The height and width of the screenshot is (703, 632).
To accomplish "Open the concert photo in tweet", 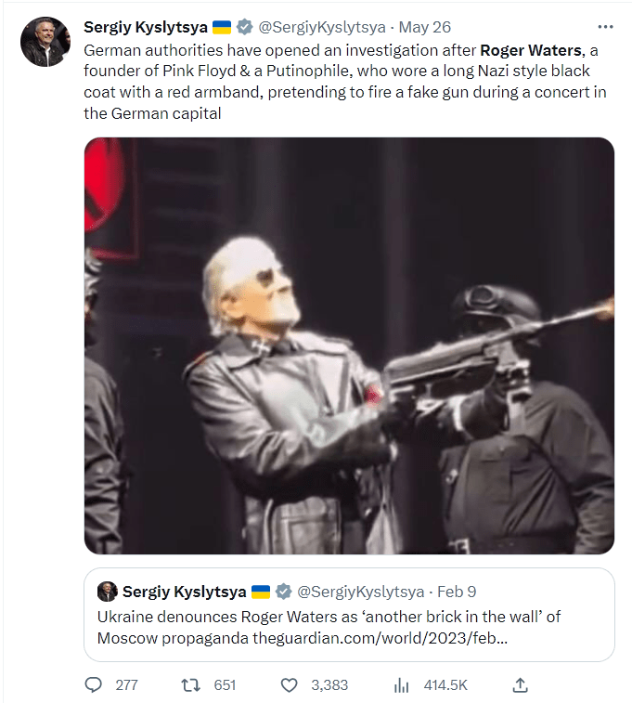I will pyautogui.click(x=349, y=345).
